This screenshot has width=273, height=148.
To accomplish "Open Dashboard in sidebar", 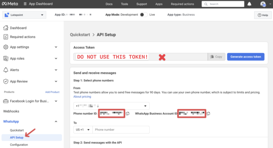I will coord(18,28).
